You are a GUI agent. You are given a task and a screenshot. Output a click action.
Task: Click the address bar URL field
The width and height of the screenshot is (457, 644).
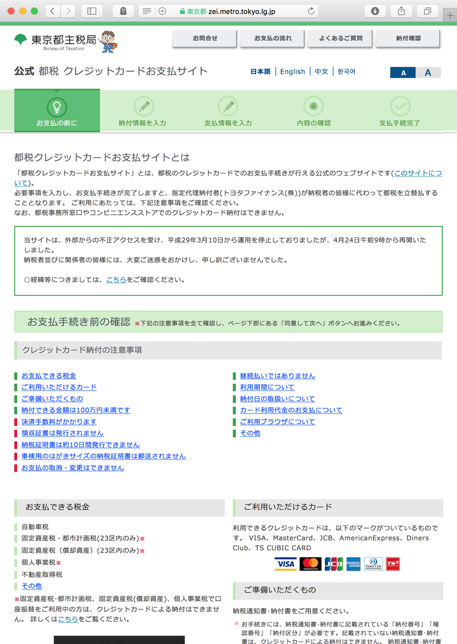click(x=228, y=11)
